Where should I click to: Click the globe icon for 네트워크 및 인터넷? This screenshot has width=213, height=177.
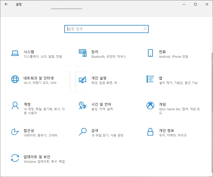[x=15, y=79]
